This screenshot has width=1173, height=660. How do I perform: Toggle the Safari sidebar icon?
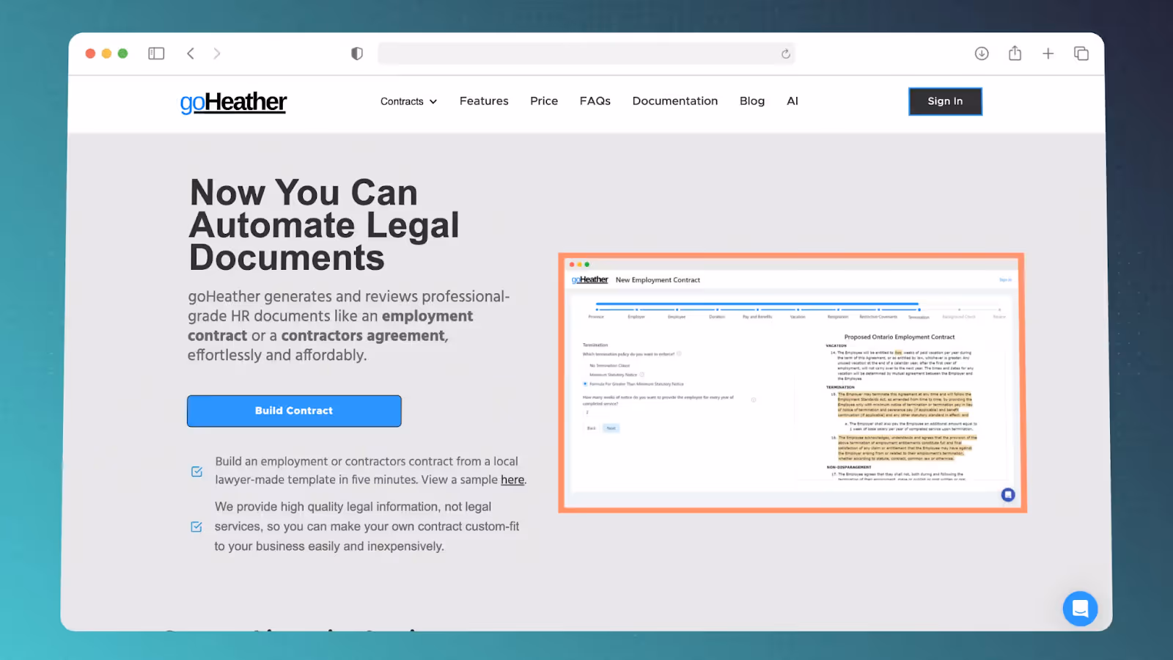click(156, 54)
